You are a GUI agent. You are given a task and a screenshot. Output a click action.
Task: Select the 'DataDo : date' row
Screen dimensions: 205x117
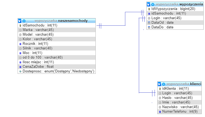[x=175, y=27]
